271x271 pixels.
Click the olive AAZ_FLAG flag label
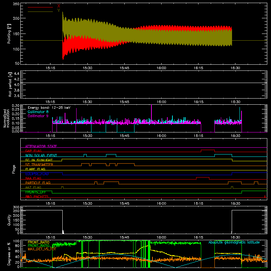pos(33,187)
